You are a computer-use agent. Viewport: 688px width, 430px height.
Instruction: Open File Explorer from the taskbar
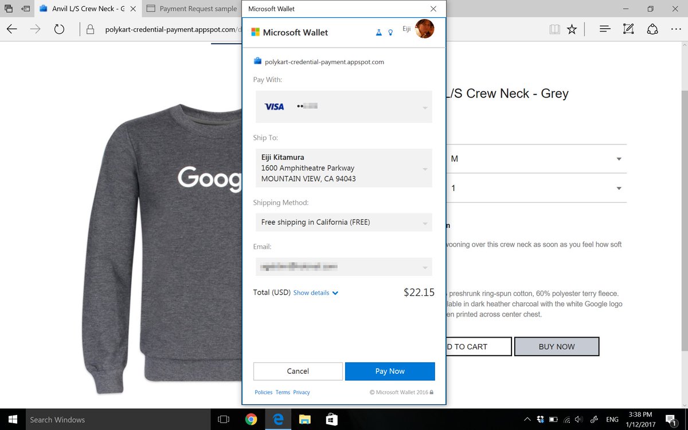coord(304,419)
